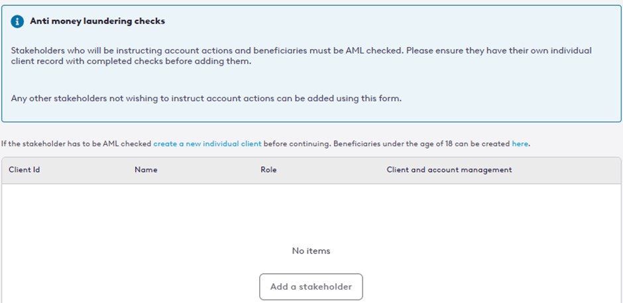Click the 'No items' placeholder text

tap(311, 251)
